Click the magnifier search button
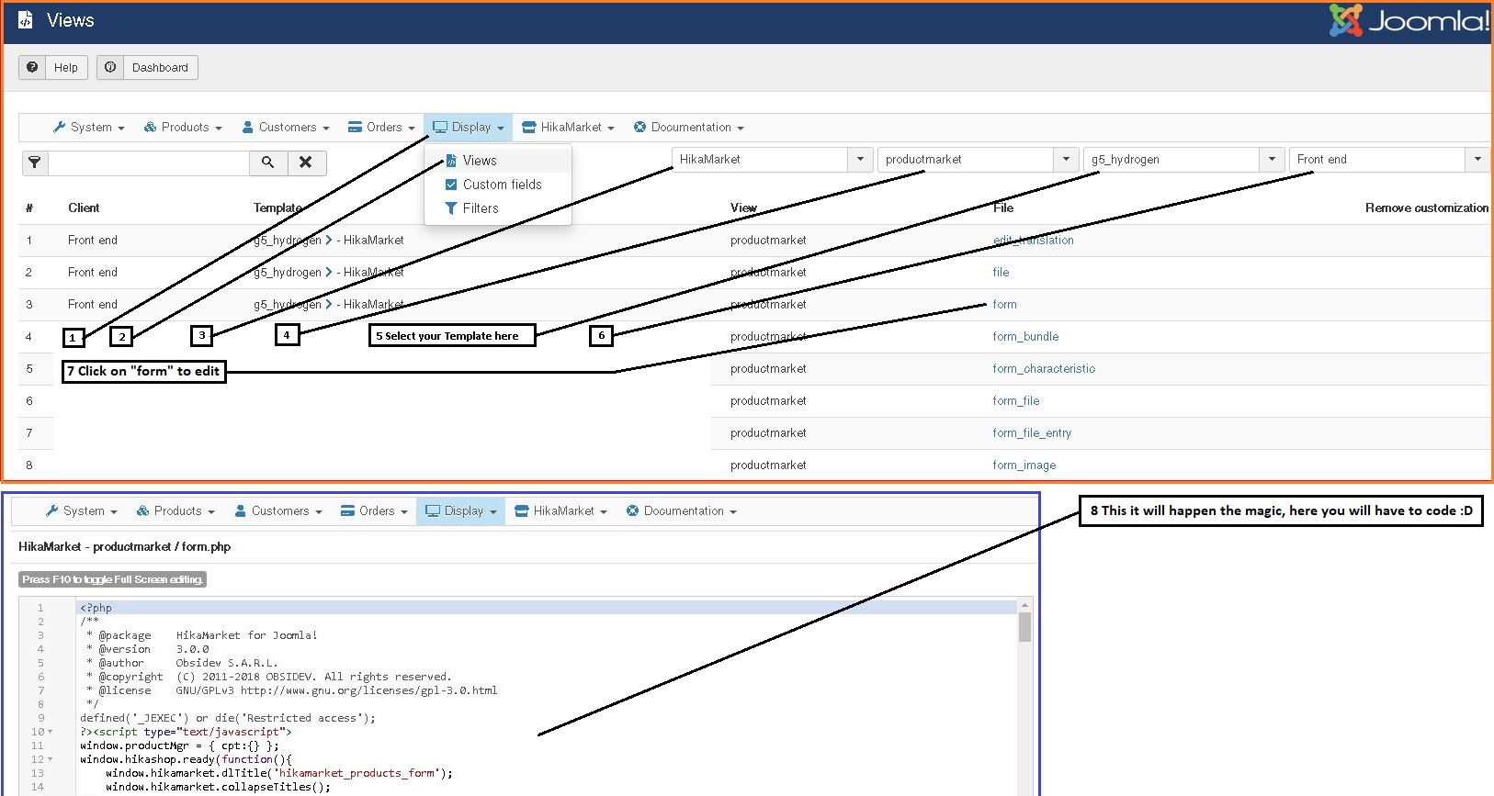1494x796 pixels. point(268,163)
